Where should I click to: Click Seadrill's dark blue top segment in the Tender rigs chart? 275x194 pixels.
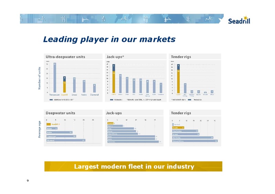(x=178, y=67)
